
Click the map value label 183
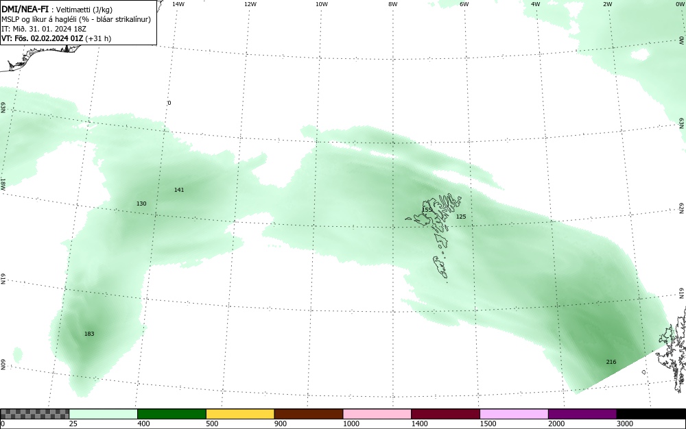89,334
